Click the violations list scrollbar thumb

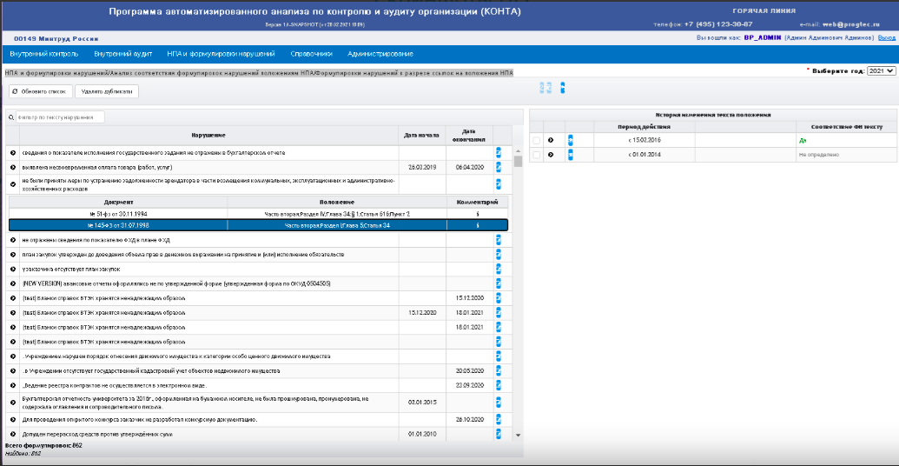[x=519, y=161]
